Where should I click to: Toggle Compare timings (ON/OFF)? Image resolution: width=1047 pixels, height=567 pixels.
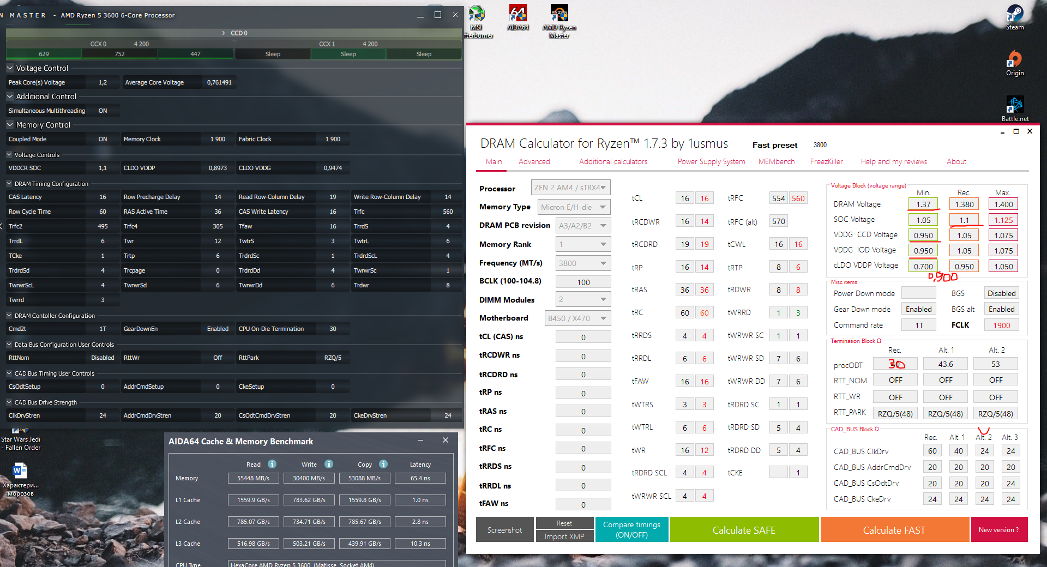point(631,529)
